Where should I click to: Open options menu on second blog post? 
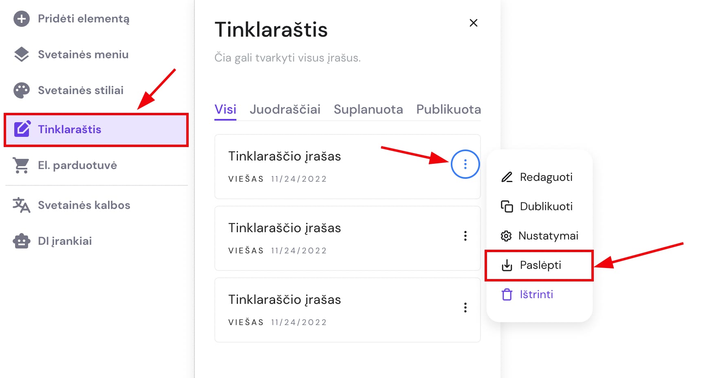(465, 235)
